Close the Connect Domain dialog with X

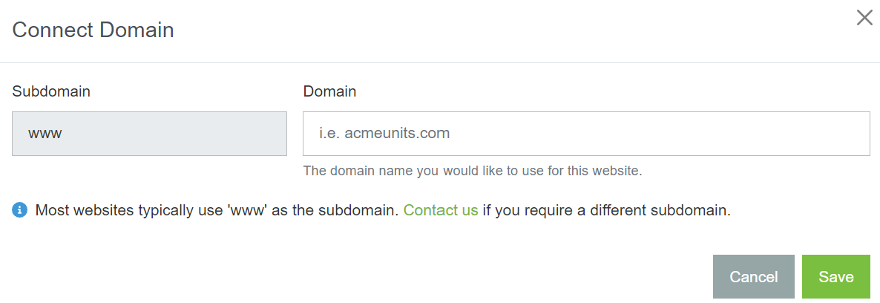click(864, 18)
